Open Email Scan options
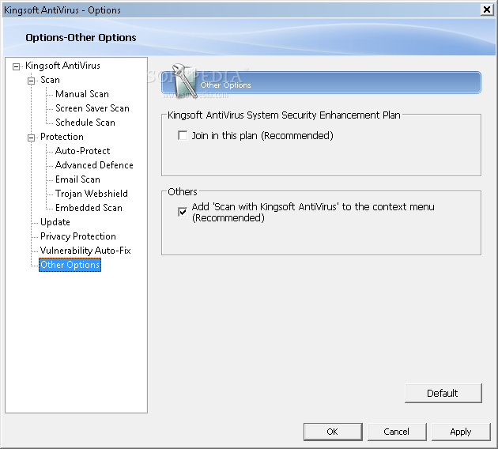Screen dimensions: 498x449 (77, 179)
